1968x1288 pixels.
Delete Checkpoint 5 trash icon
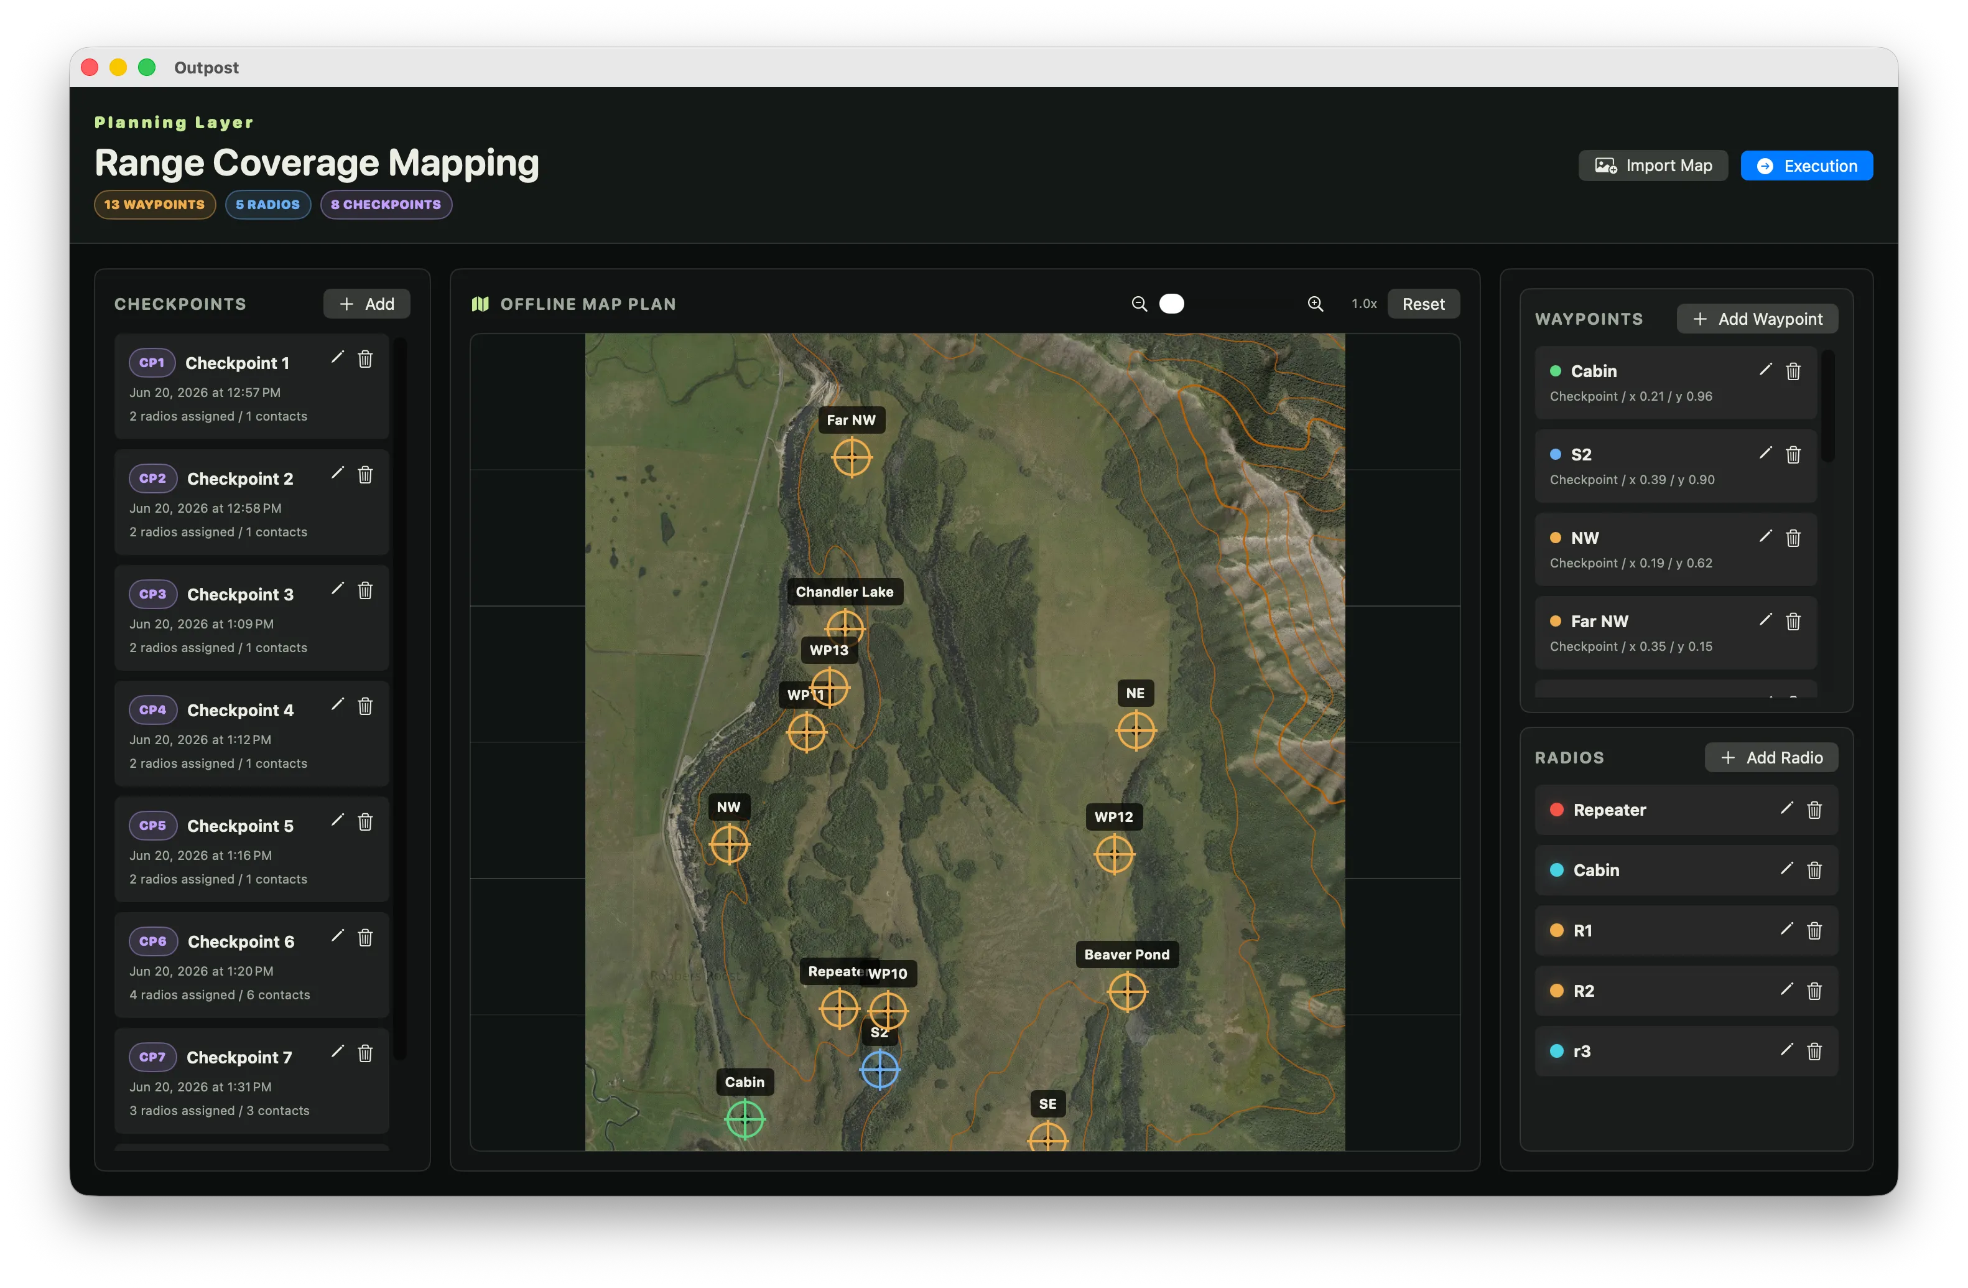coord(364,823)
